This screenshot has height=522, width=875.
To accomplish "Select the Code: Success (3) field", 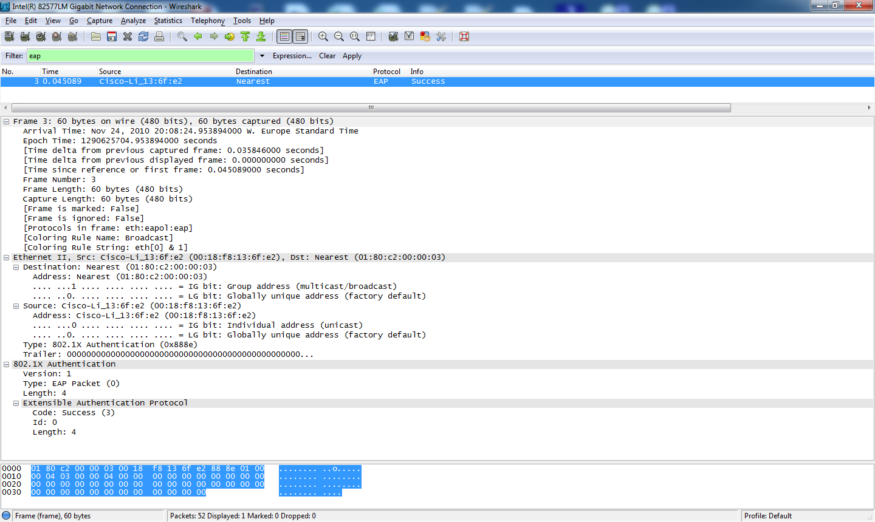I will point(74,413).
